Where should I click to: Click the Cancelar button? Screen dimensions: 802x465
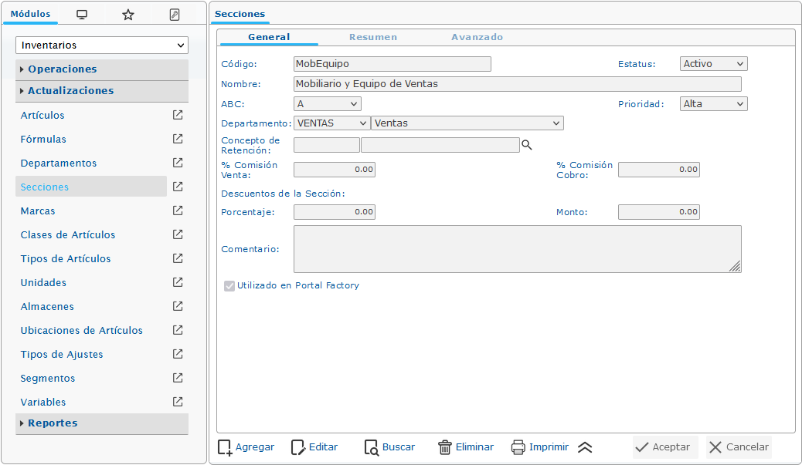(x=739, y=447)
